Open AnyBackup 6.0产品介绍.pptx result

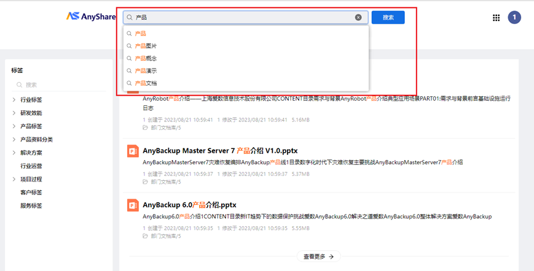coord(189,205)
